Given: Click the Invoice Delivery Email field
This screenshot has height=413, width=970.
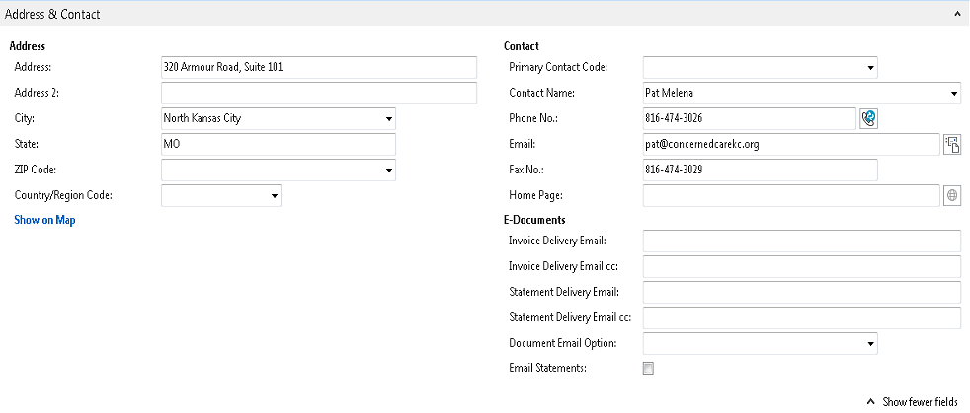Looking at the screenshot, I should point(802,241).
